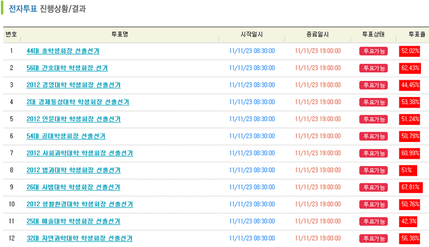Open the 25대 예술대학 학생회장 선출선거 link
The width and height of the screenshot is (429, 247).
pyautogui.click(x=73, y=221)
